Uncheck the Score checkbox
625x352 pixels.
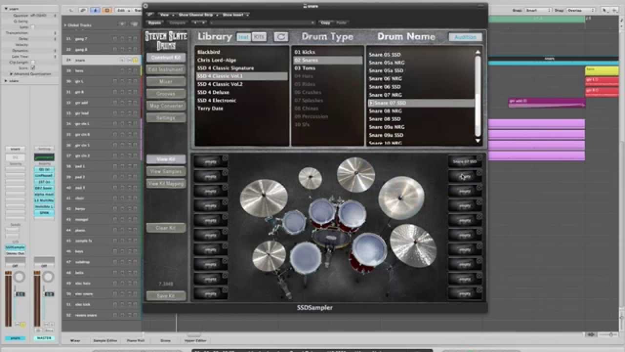pyautogui.click(x=33, y=68)
